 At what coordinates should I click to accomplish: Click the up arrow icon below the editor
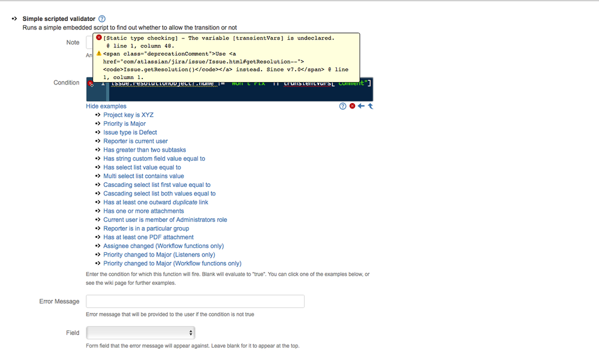[370, 106]
